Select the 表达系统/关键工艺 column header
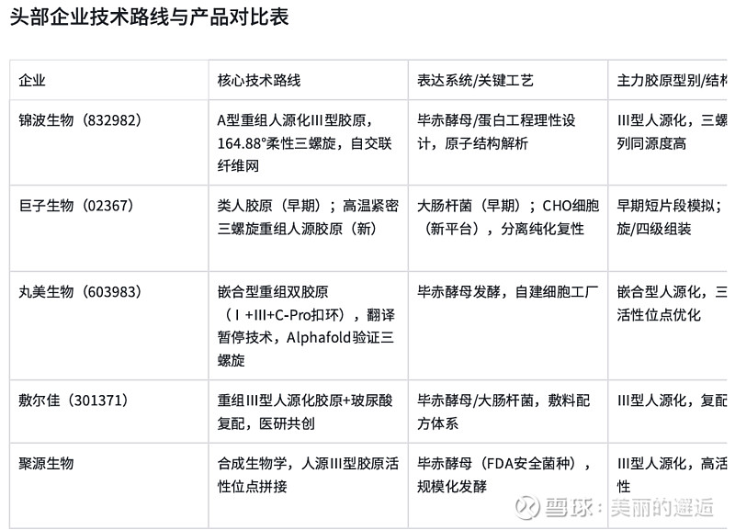This screenshot has width=735, height=530. pyautogui.click(x=508, y=80)
